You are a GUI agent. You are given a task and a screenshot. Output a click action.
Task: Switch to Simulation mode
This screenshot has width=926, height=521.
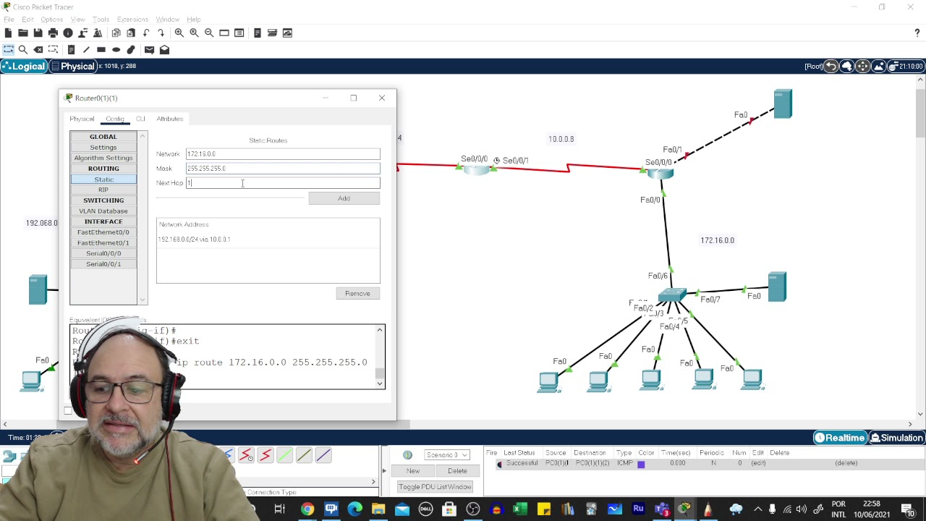tap(897, 438)
